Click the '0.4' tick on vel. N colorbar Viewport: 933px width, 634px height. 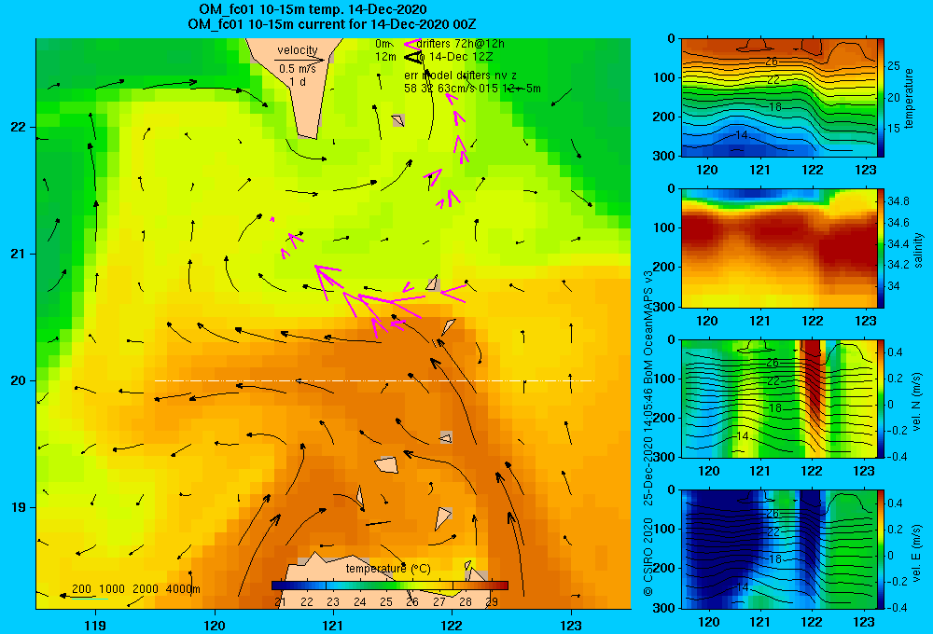895,352
